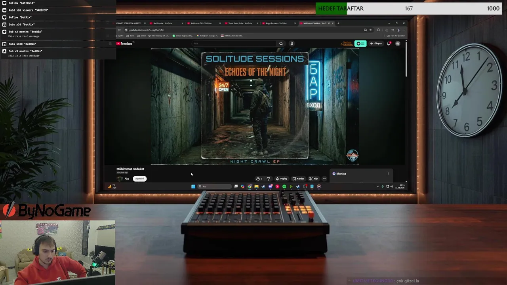Image resolution: width=507 pixels, height=285 pixels.
Task: Start voice search with the microphone icon
Action: click(x=292, y=44)
